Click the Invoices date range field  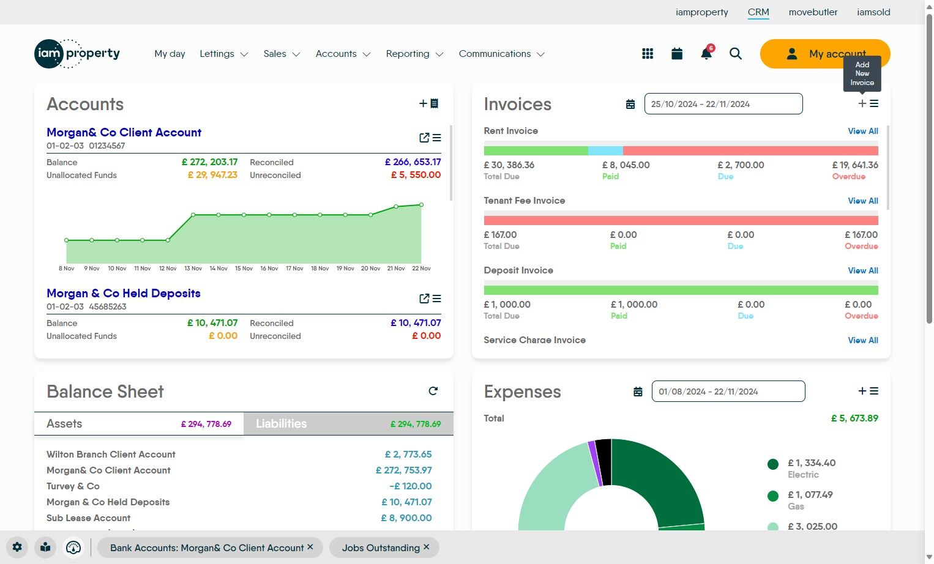tap(723, 104)
